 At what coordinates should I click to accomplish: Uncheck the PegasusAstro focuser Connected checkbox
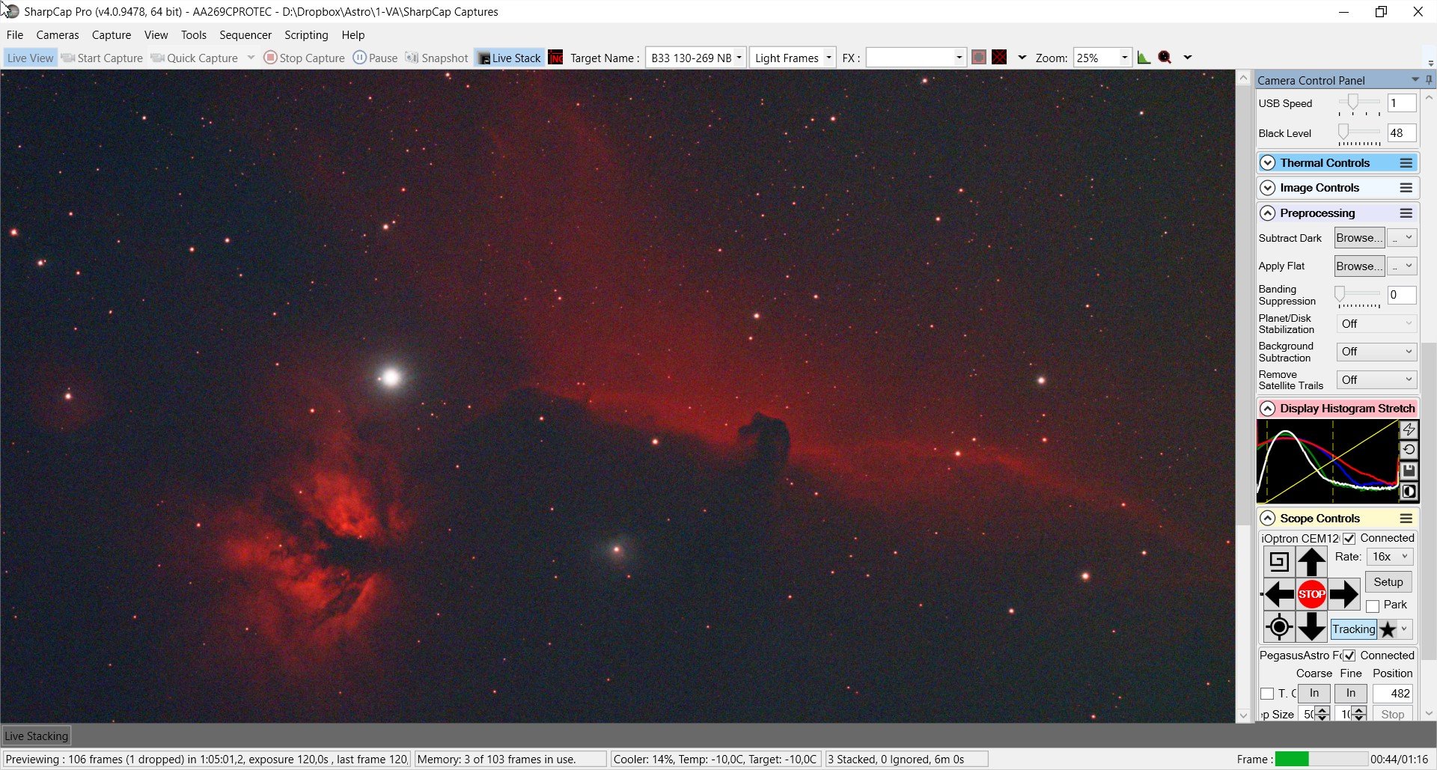point(1349,656)
